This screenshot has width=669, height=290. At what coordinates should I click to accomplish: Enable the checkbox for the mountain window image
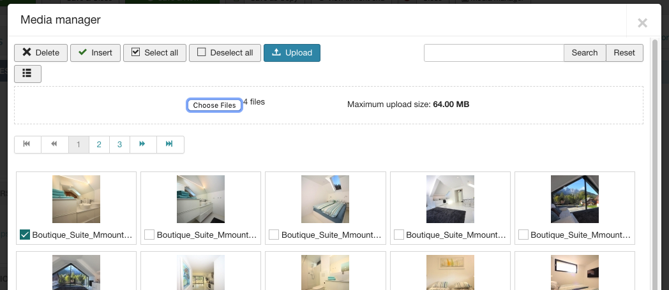[x=523, y=235]
